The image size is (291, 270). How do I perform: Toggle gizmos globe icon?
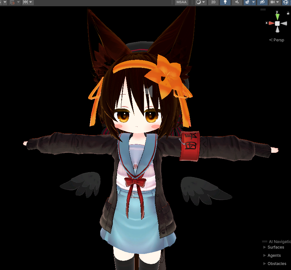point(286,2)
